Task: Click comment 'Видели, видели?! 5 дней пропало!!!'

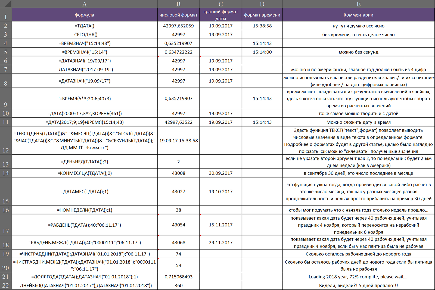Action: click(359, 285)
